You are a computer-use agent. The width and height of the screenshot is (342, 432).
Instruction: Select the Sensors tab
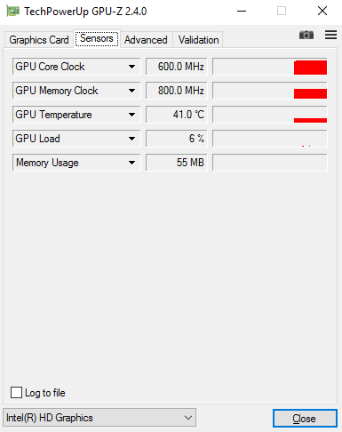(x=97, y=38)
